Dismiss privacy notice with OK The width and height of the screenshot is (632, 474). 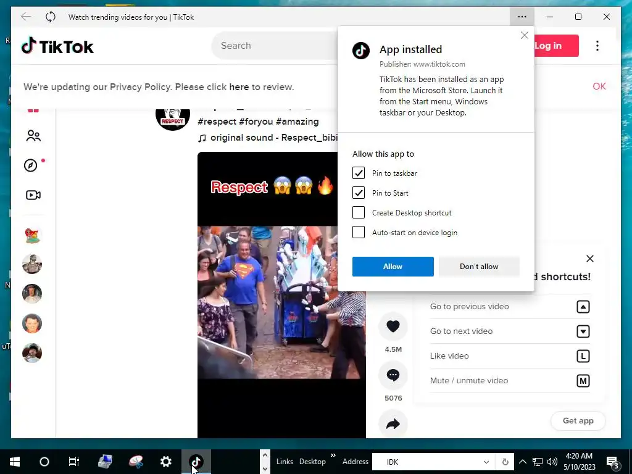(599, 86)
